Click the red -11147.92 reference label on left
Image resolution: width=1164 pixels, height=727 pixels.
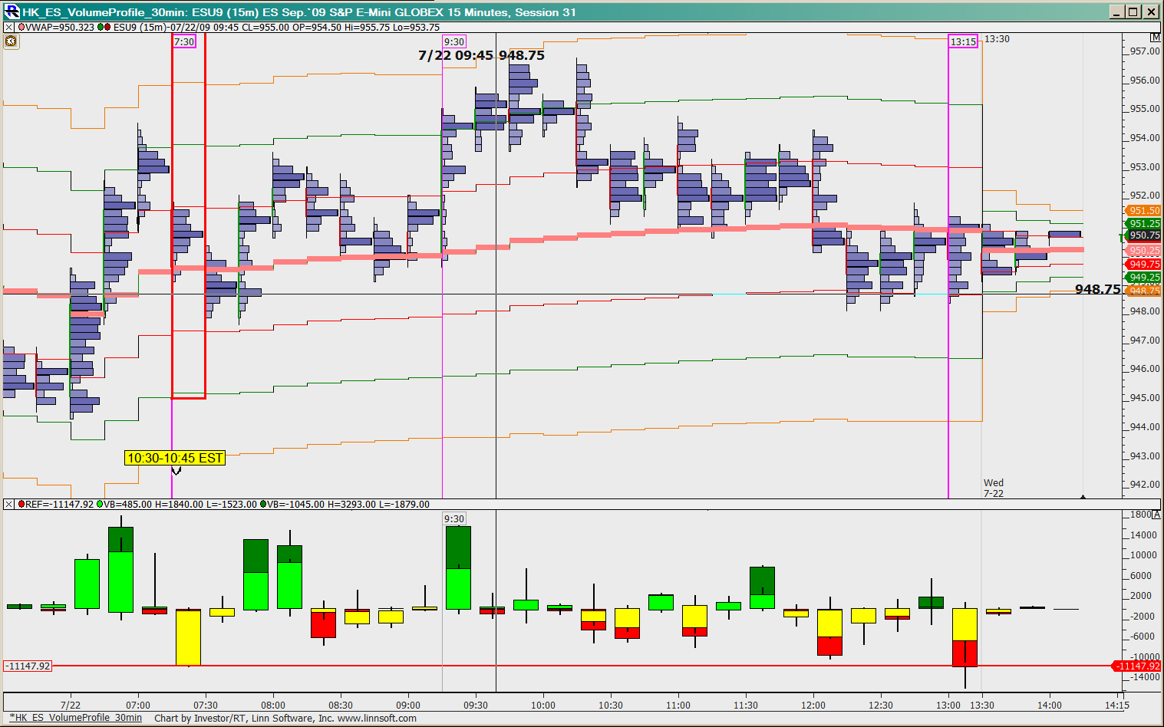(x=28, y=666)
